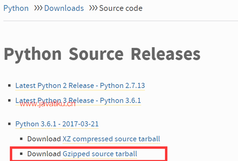
Task: Open Latest Python 3 Release - Python 3.6.1
Action: click(78, 101)
